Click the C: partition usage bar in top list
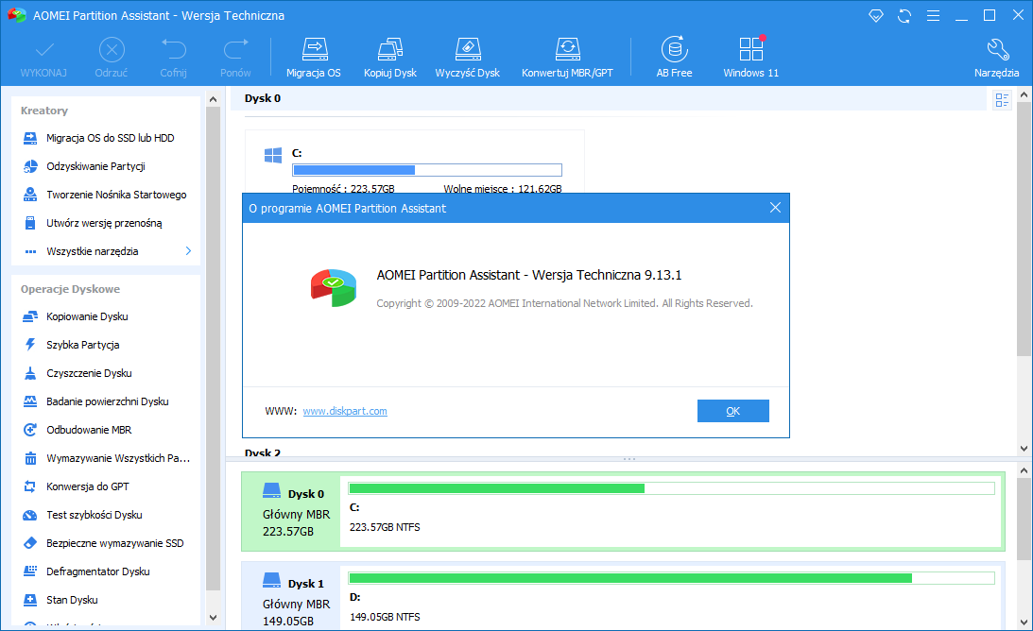The image size is (1033, 631). (427, 170)
